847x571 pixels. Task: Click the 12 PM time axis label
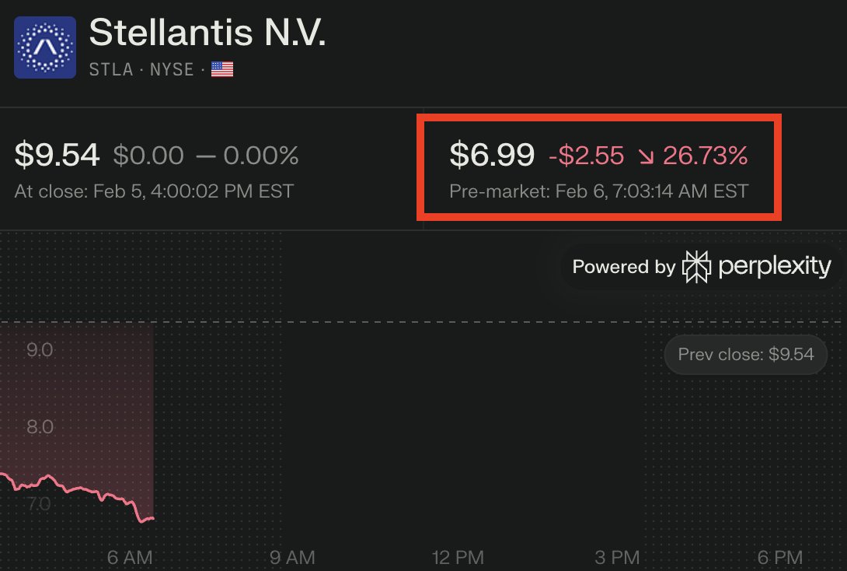click(x=458, y=557)
